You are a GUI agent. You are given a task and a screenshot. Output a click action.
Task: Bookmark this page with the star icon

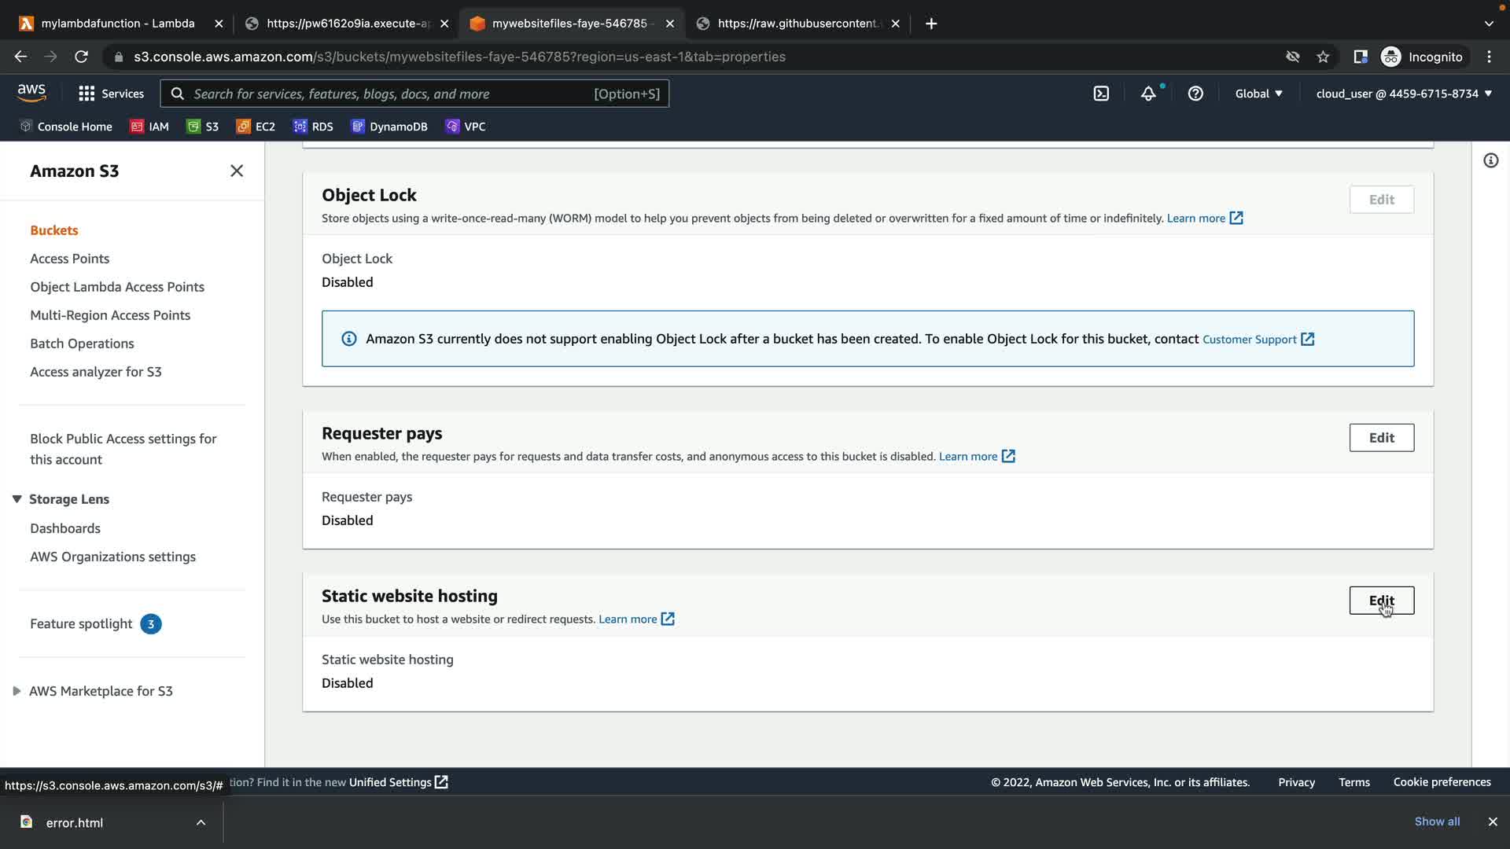tap(1323, 57)
